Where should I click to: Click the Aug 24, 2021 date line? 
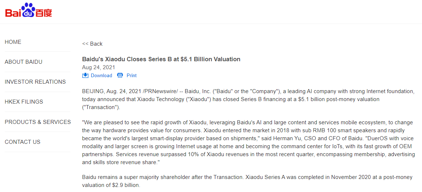[99, 67]
